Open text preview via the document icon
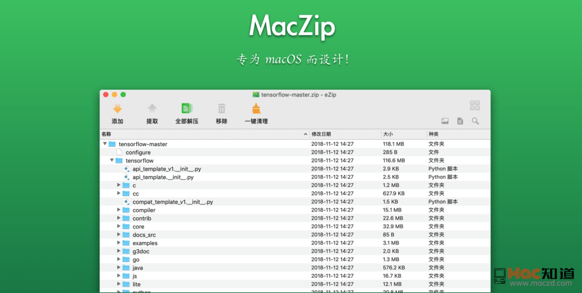 pos(460,120)
